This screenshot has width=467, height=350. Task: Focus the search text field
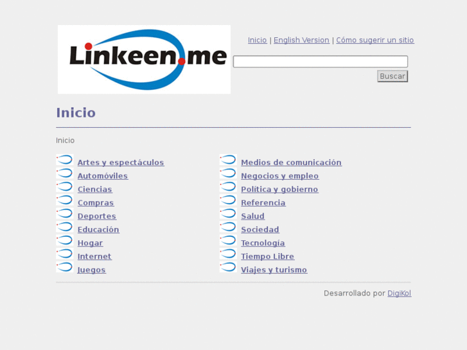click(321, 62)
